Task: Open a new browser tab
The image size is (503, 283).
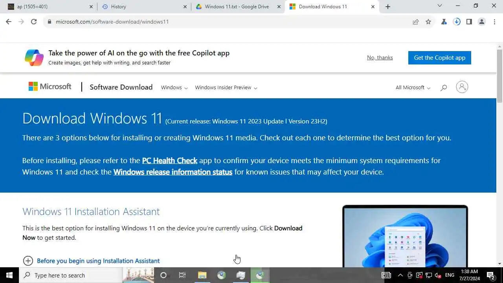Action: point(388,7)
